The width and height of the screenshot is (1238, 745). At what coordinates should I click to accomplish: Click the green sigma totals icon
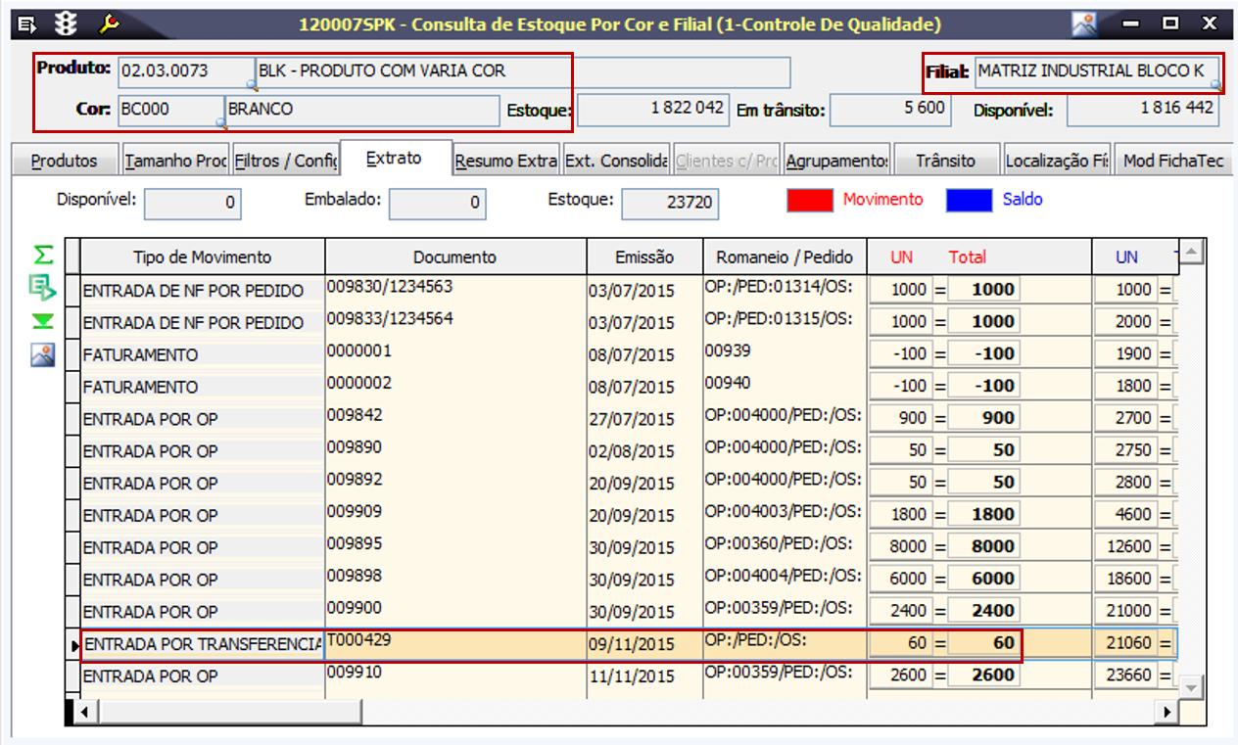(42, 256)
